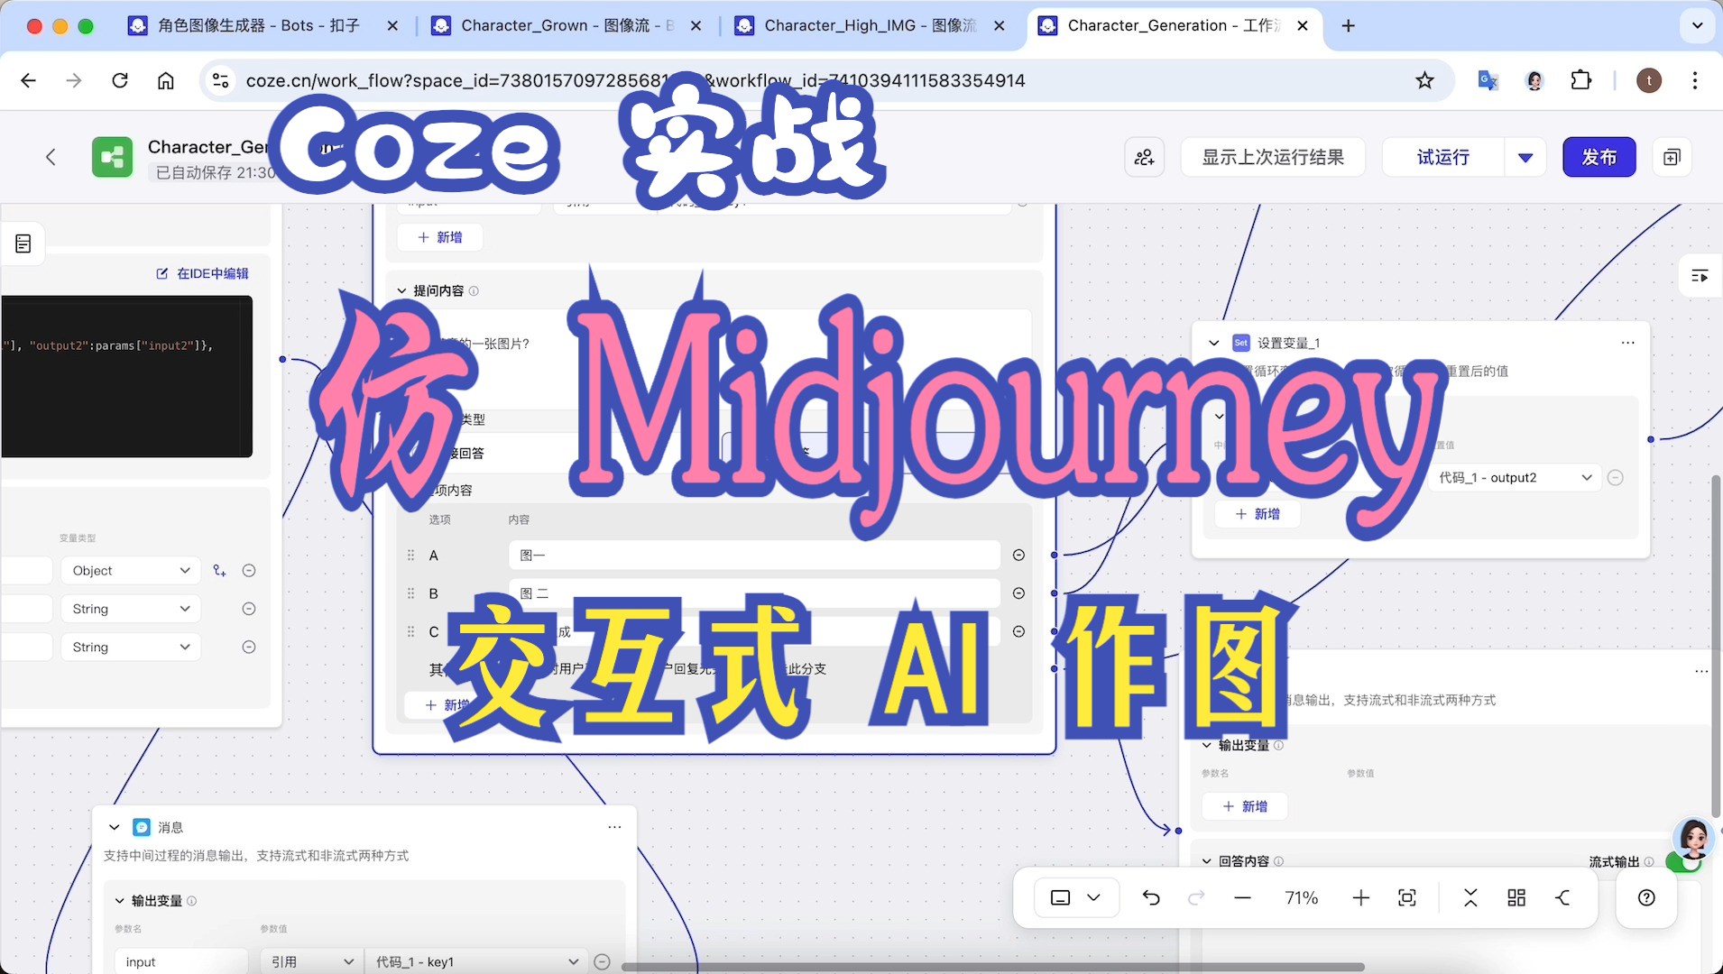Open the duplicate workflow icon beside 发布
The image size is (1723, 974).
tap(1672, 157)
